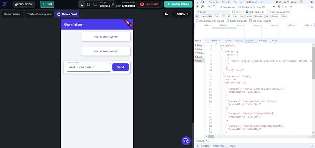Select the phone device preview icon
The image size is (315, 148).
pos(82,4)
